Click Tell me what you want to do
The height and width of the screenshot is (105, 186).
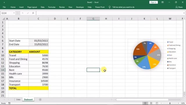[123, 7]
